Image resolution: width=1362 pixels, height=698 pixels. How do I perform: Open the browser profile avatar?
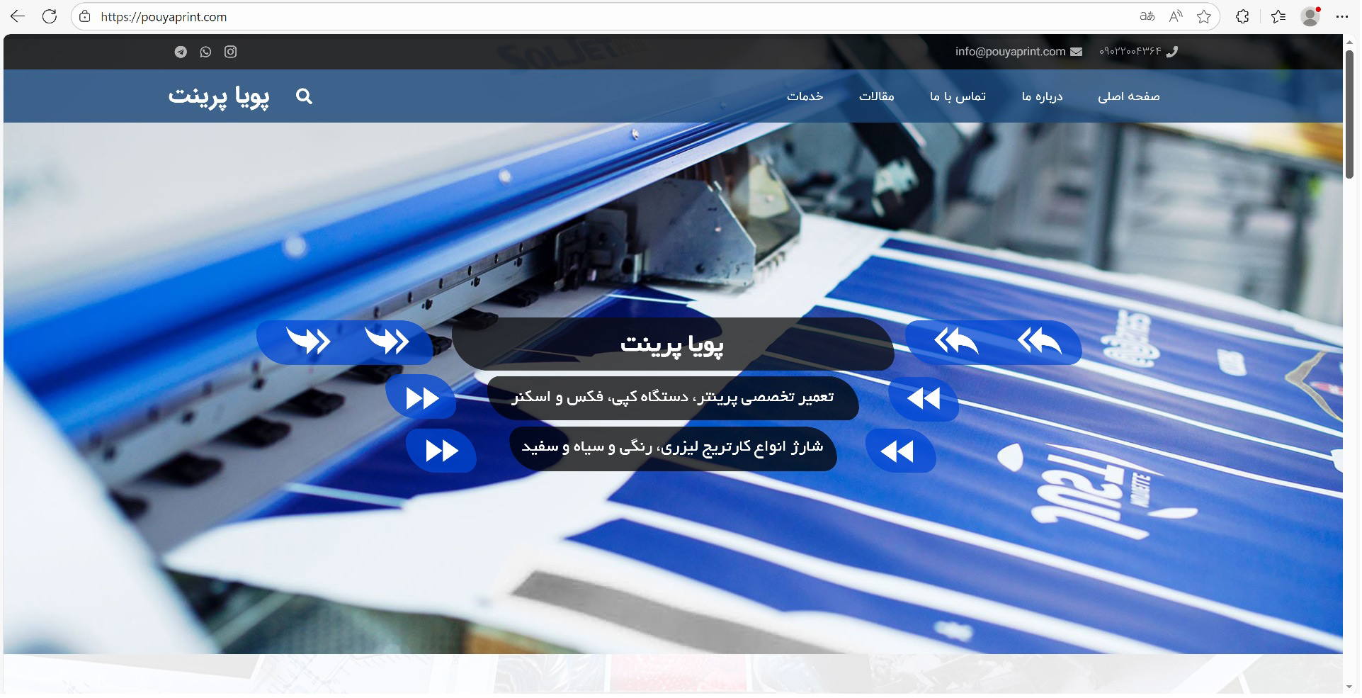[x=1310, y=16]
